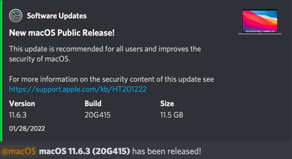The width and height of the screenshot is (292, 159).
Task: Click the green embed accent bar
Action: (1, 70)
